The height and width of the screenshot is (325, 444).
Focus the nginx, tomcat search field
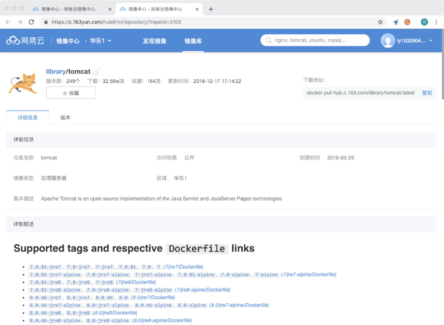(315, 40)
